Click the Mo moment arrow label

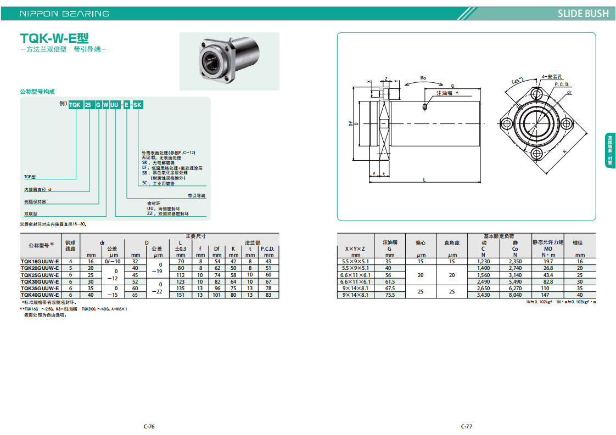(423, 78)
